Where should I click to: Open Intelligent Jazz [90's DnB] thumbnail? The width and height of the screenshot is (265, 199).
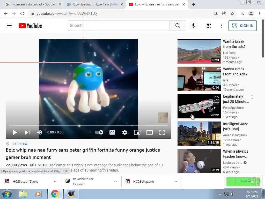(x=199, y=134)
